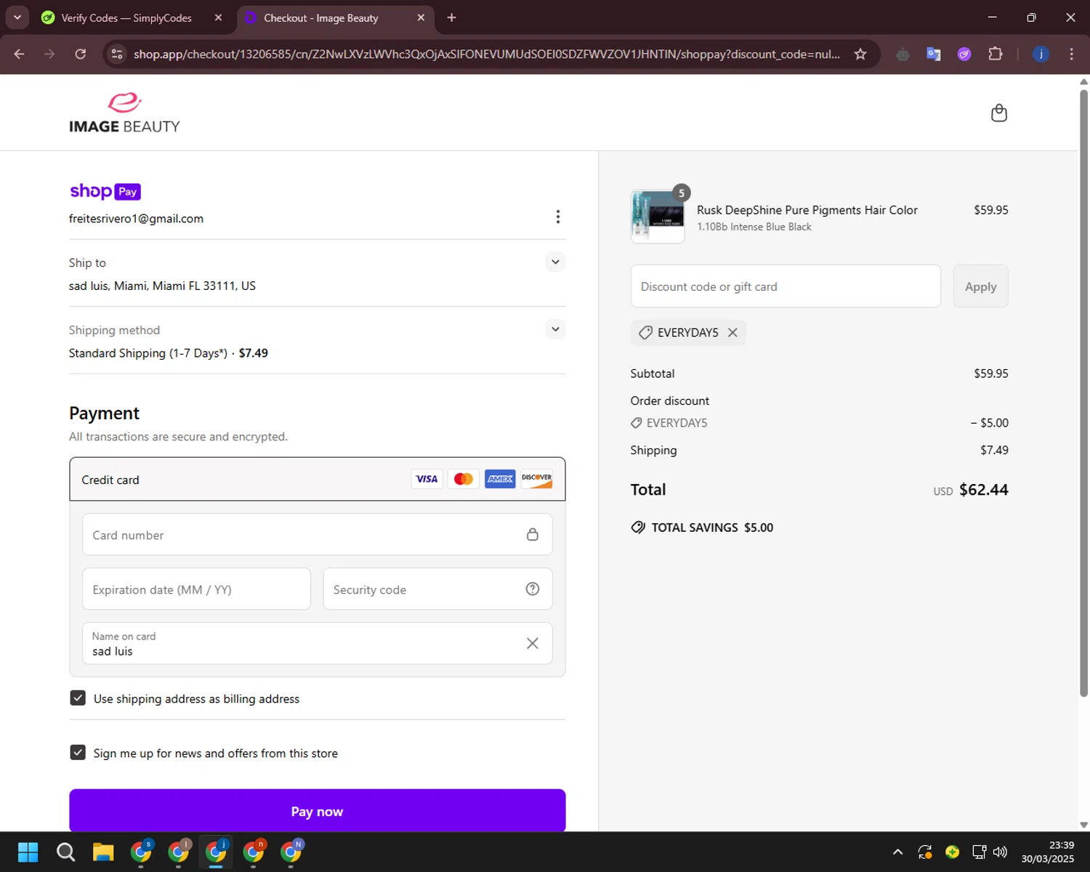The height and width of the screenshot is (872, 1090).
Task: Click the page vertical scrollbar
Action: pos(1083,392)
